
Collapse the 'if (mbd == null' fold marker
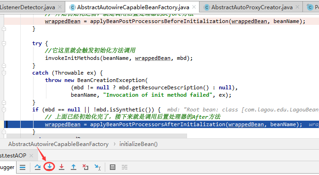4,110
